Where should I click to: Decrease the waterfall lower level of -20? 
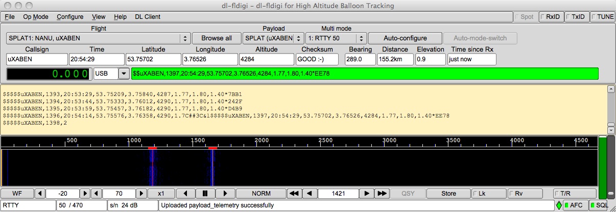click(40, 194)
